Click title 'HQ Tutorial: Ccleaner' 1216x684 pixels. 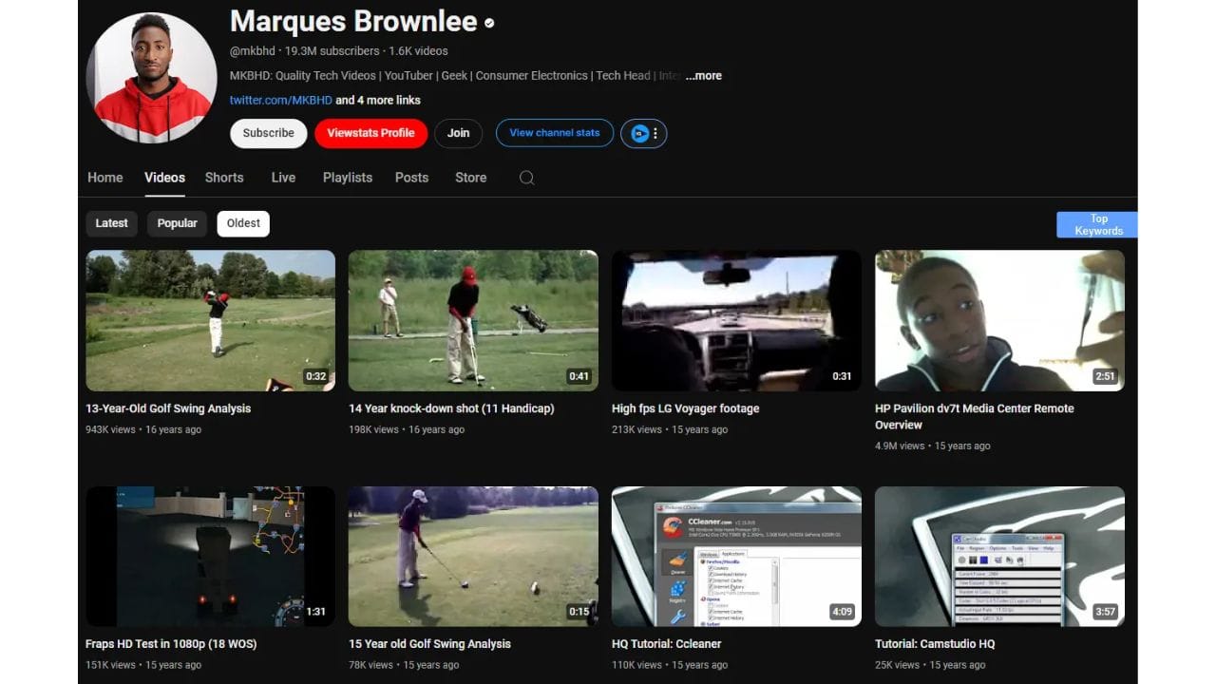(666, 644)
